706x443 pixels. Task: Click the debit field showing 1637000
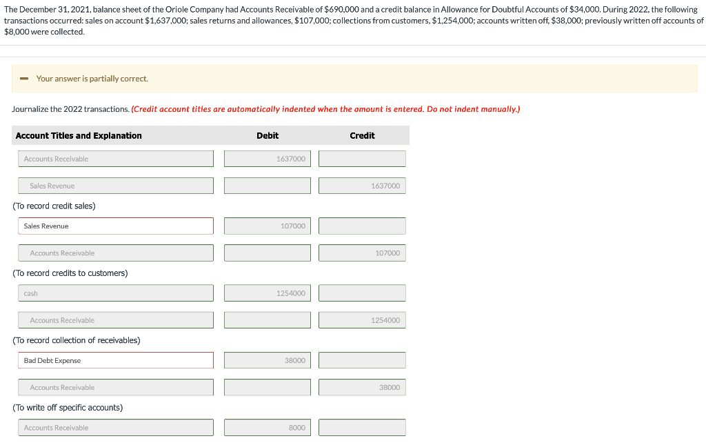click(x=268, y=159)
